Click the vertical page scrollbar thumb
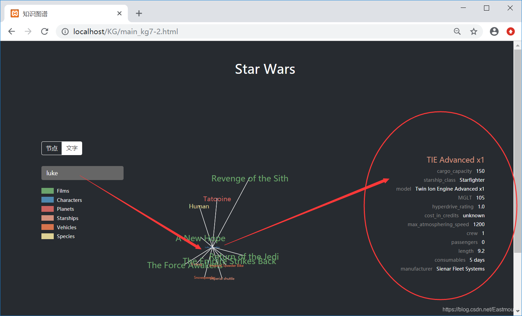The width and height of the screenshot is (522, 316). click(518, 151)
